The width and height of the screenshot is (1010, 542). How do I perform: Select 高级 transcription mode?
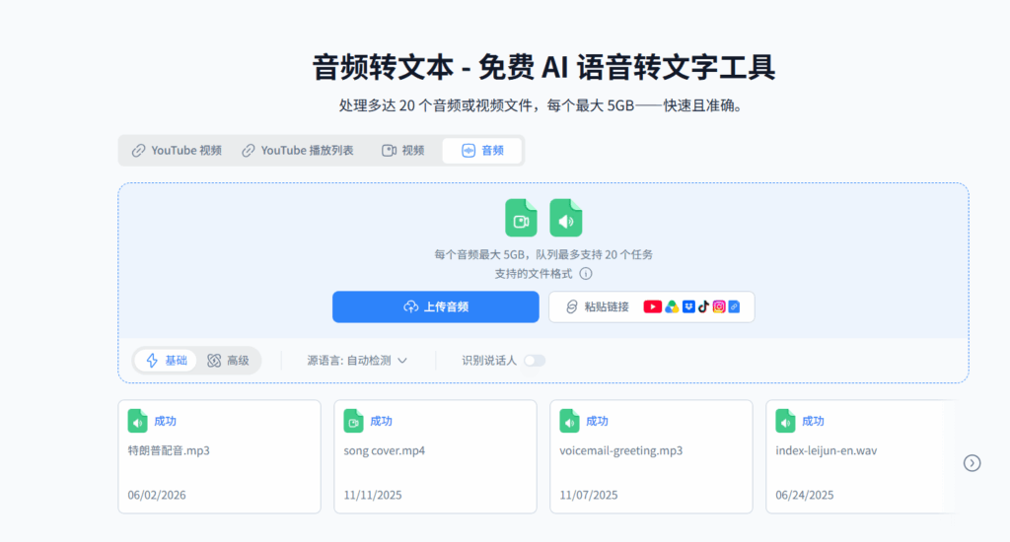[x=228, y=361]
